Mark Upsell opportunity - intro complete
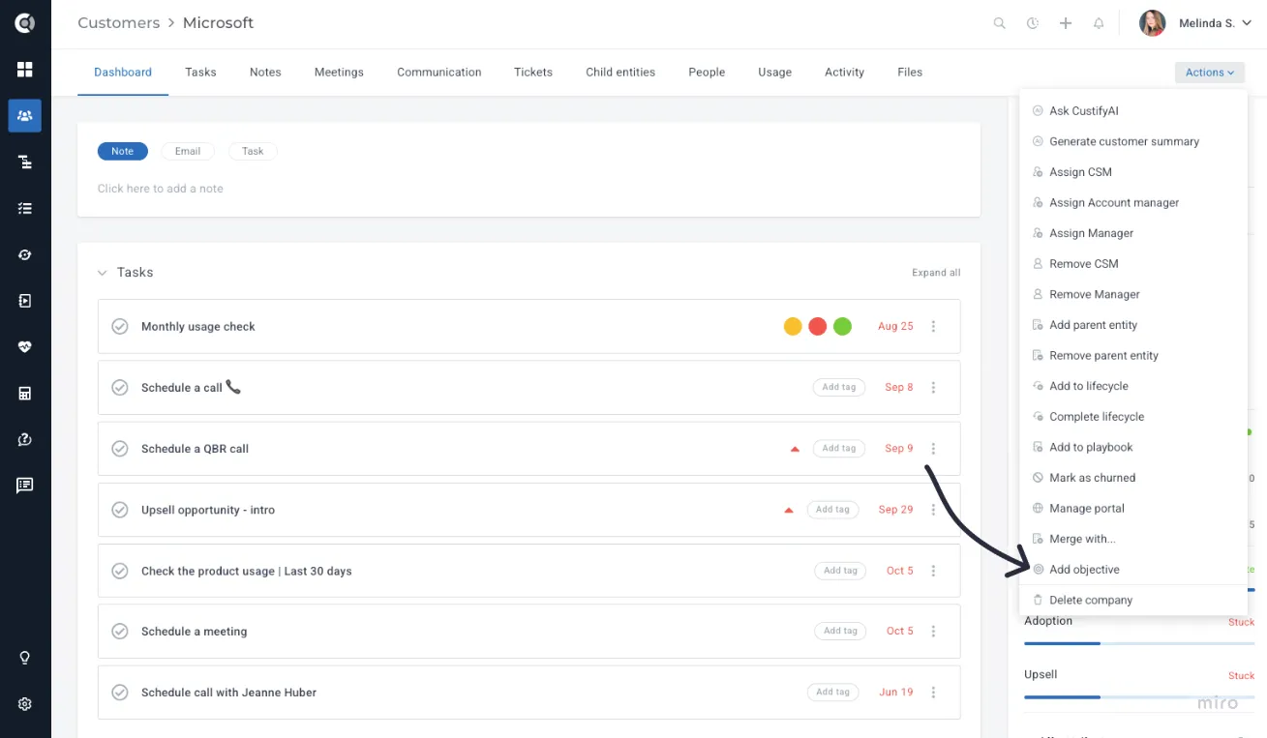The image size is (1267, 738). click(120, 510)
